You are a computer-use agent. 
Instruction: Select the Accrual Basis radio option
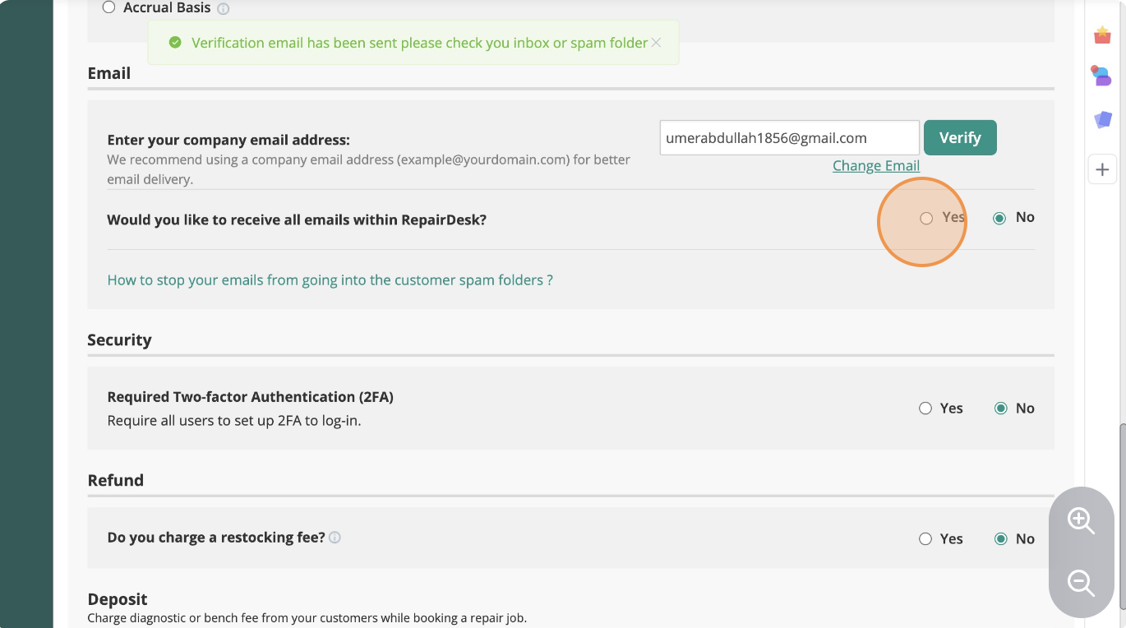tap(108, 8)
